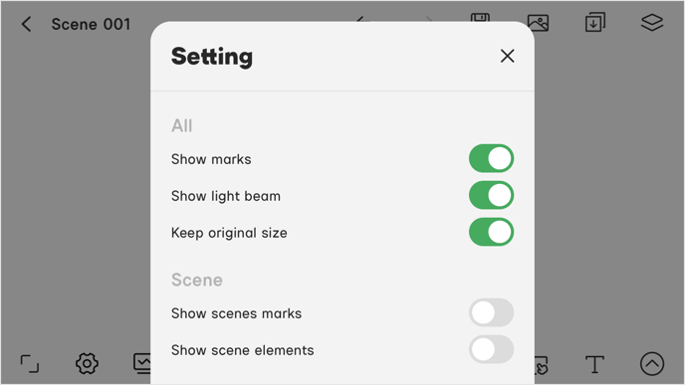Expand toolbar with circled up chevron
This screenshot has height=385, width=685.
coord(652,364)
